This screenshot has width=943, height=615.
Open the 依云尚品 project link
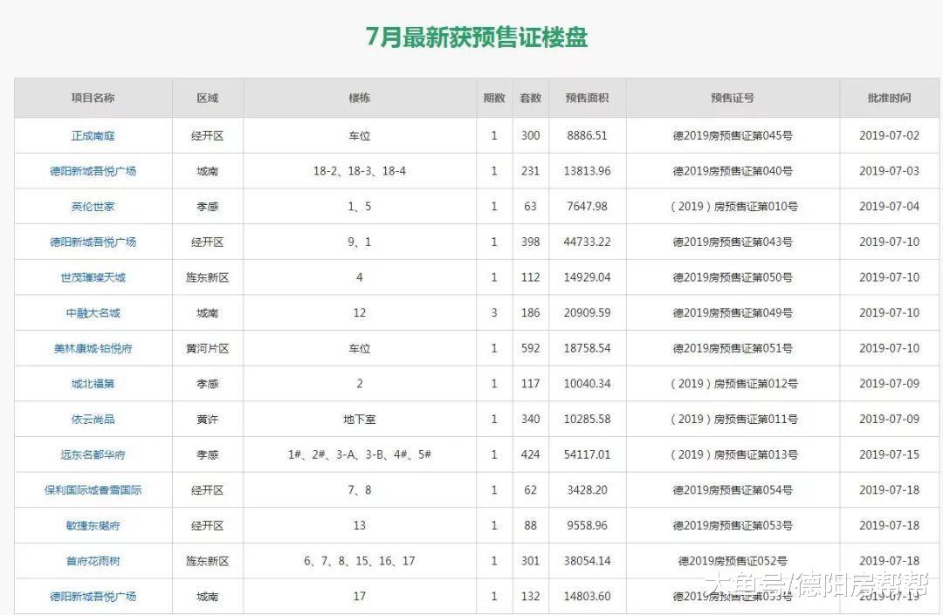92,419
